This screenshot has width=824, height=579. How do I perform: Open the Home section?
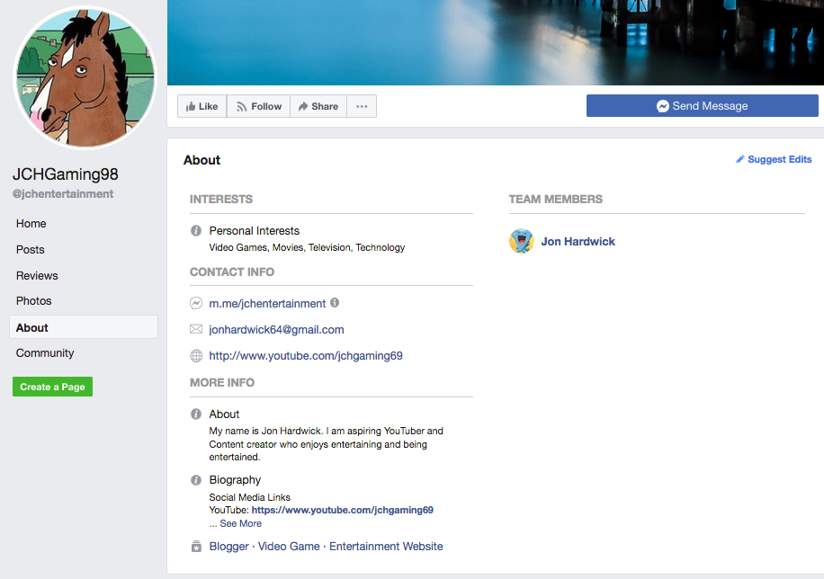coord(31,223)
